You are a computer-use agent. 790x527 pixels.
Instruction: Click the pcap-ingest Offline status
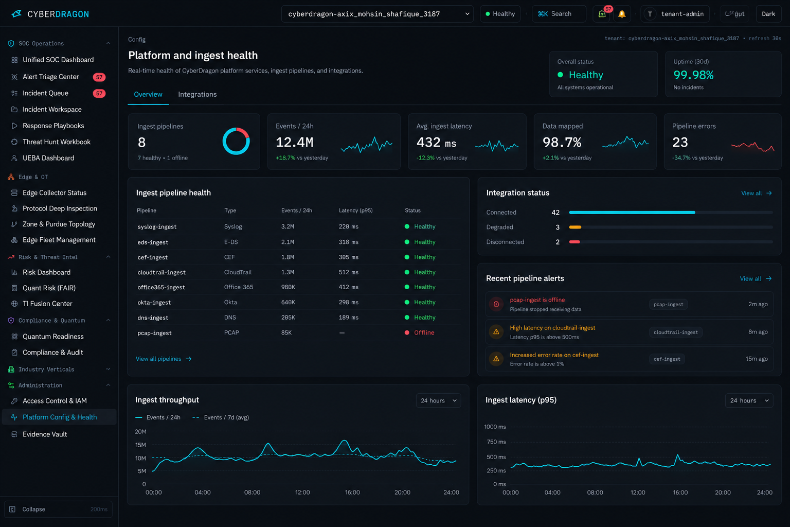(420, 332)
